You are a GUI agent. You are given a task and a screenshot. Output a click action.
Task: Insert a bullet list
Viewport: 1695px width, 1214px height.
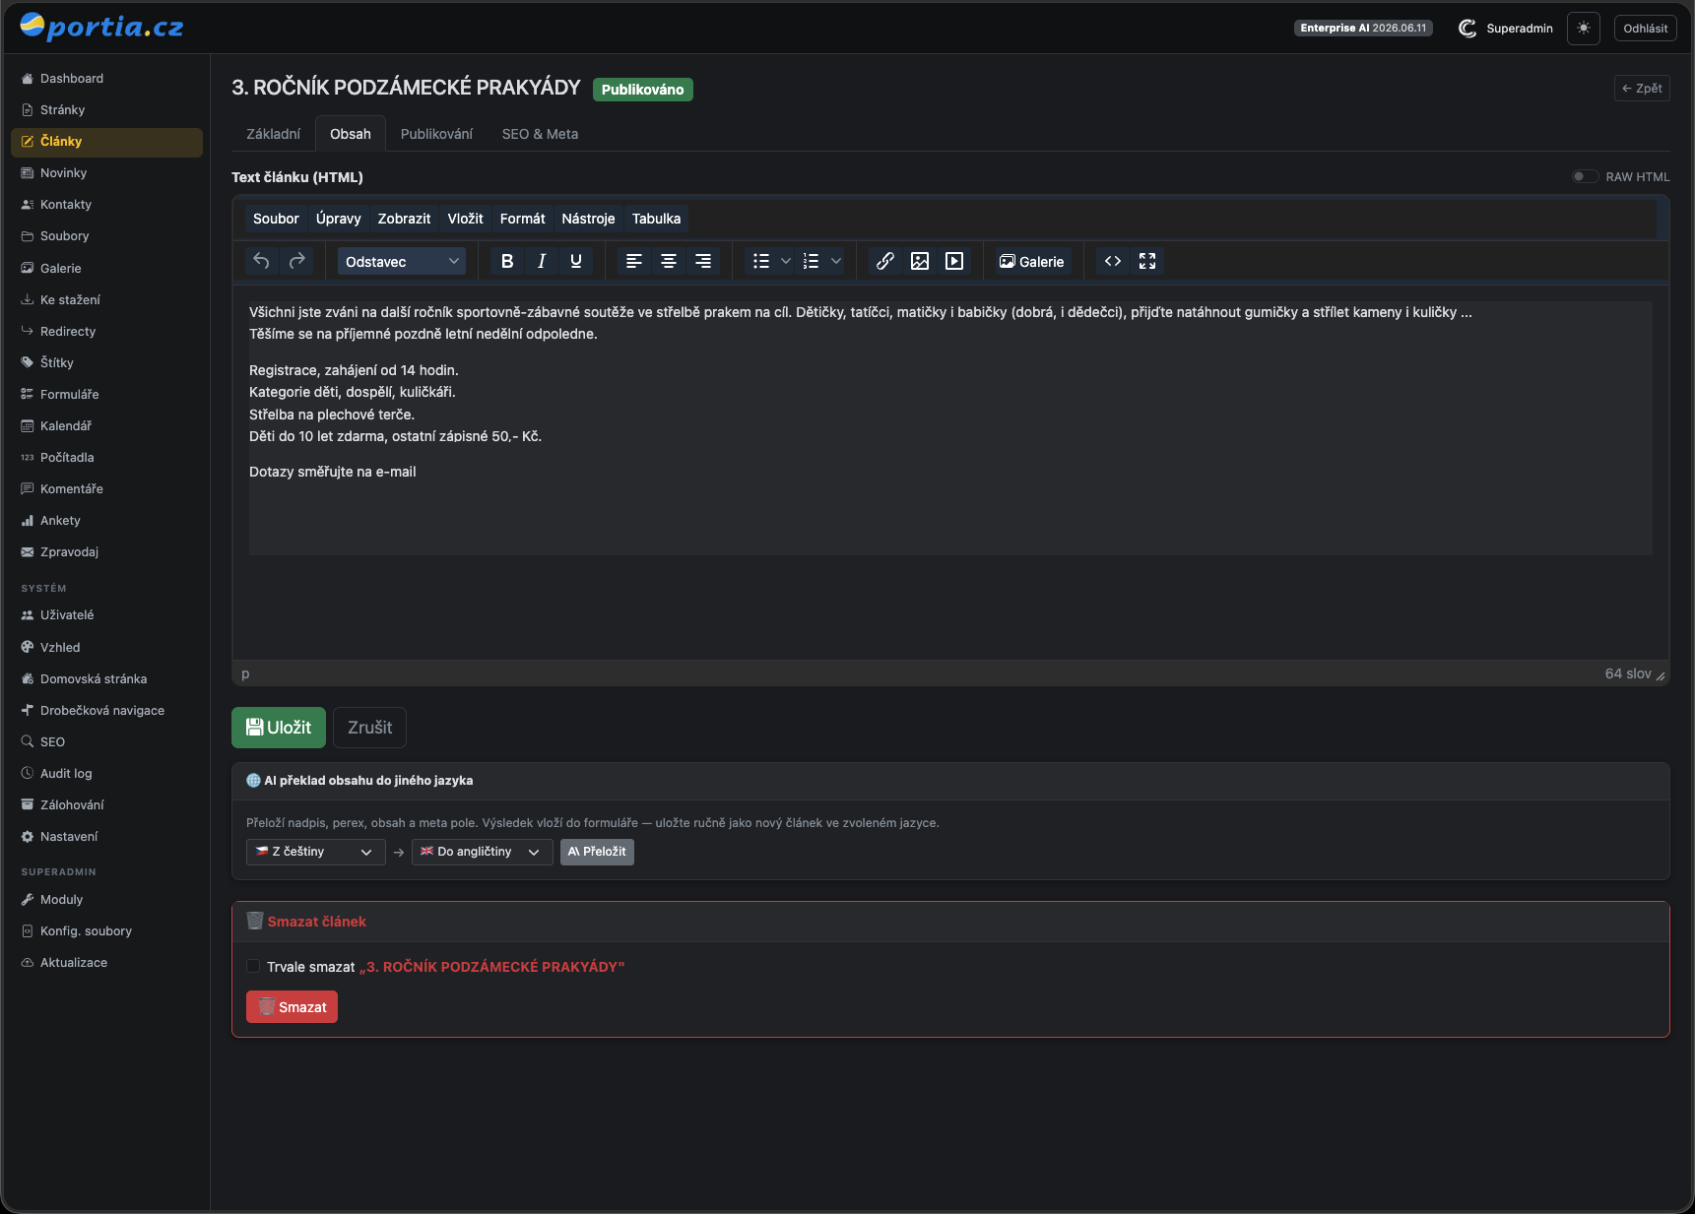coord(761,261)
